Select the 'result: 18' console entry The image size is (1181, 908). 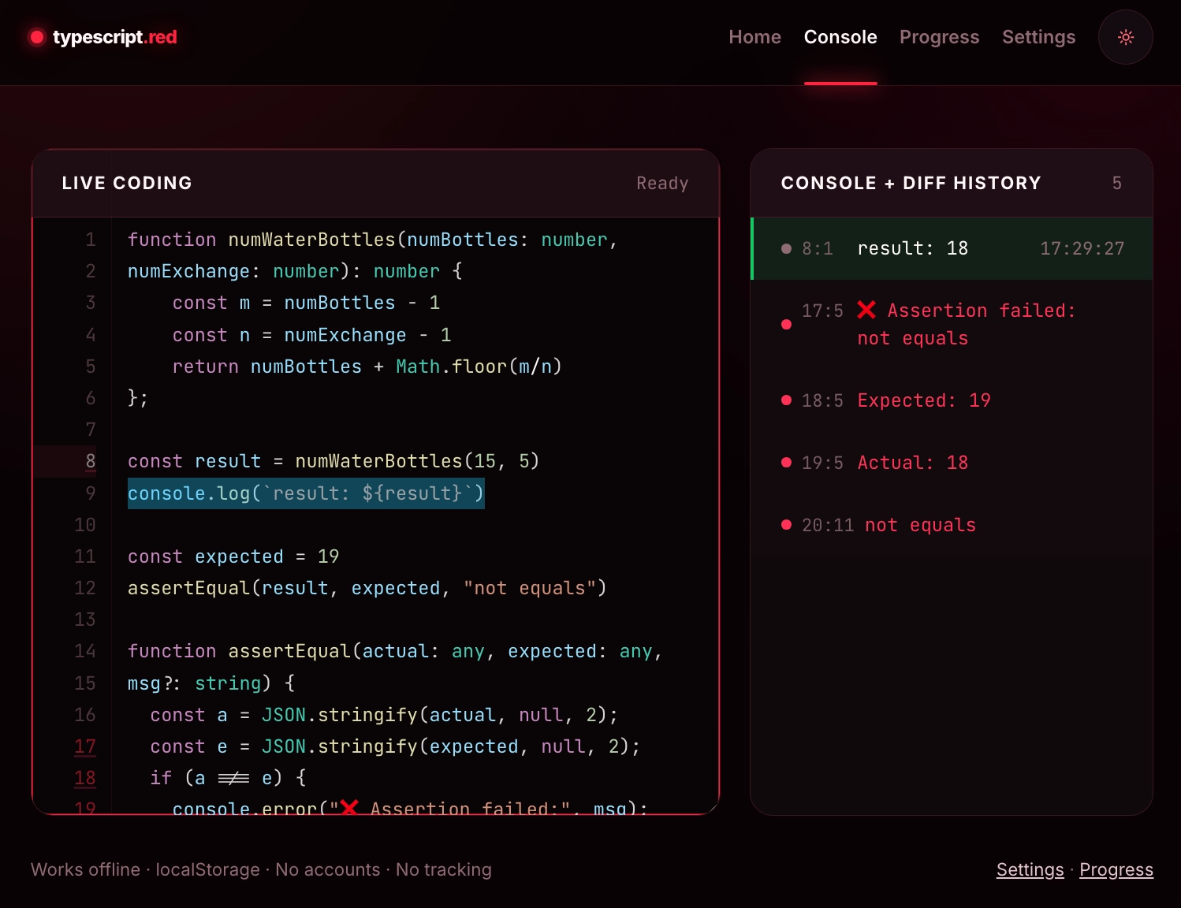point(952,248)
